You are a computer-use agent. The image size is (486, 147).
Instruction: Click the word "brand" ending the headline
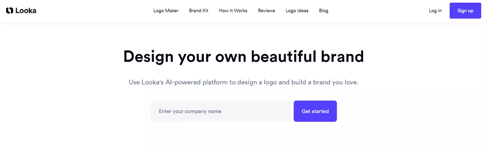click(342, 57)
